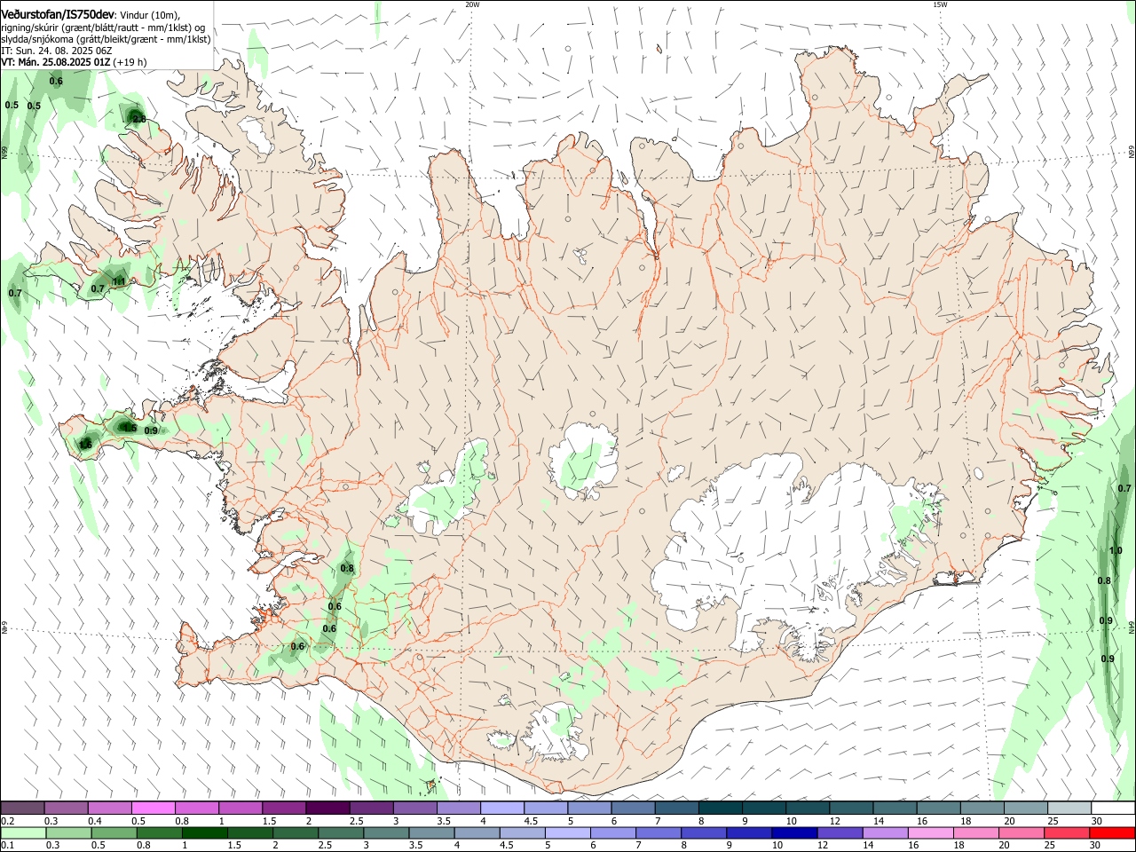Screen dimensions: 1136x852
Task: Click the light pink swatch between 16 and 18, rain legend
Action: [930, 832]
